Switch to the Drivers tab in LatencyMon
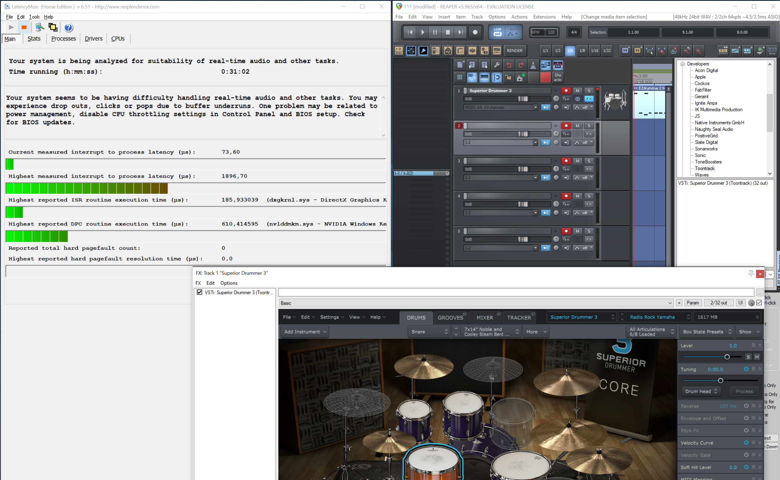The image size is (780, 480). click(x=93, y=39)
